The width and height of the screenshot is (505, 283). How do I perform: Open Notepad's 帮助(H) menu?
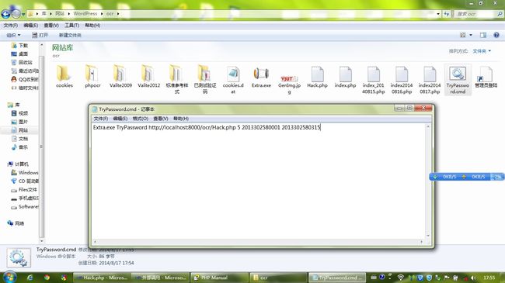(x=181, y=119)
